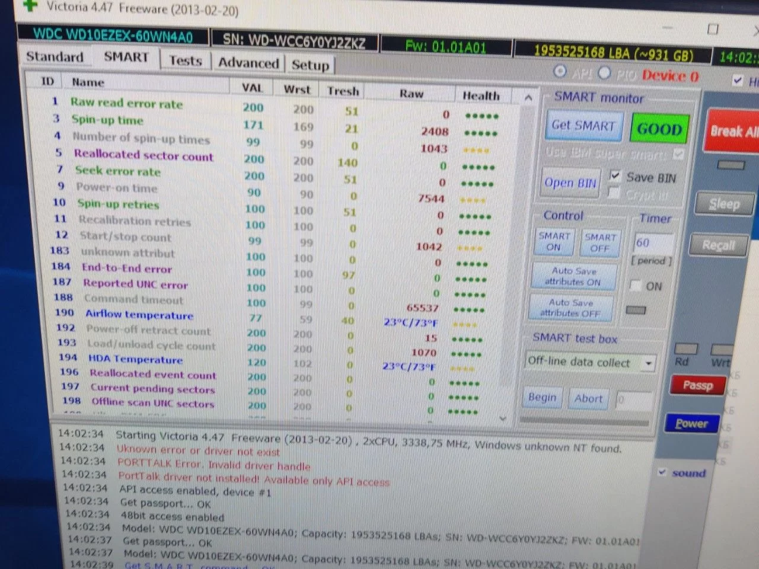
Task: Select the Number of spin-up times row
Action: (x=276, y=142)
